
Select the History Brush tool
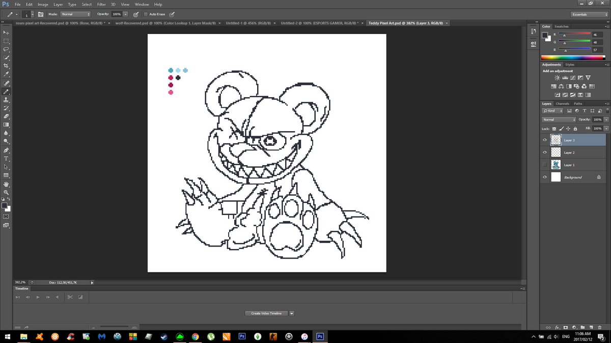pyautogui.click(x=7, y=108)
